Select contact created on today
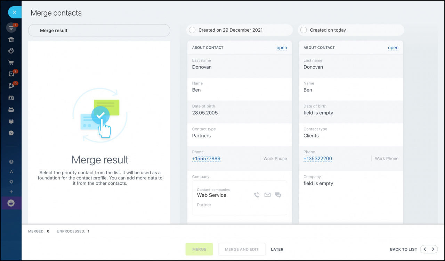The width and height of the screenshot is (445, 261). 304,30
